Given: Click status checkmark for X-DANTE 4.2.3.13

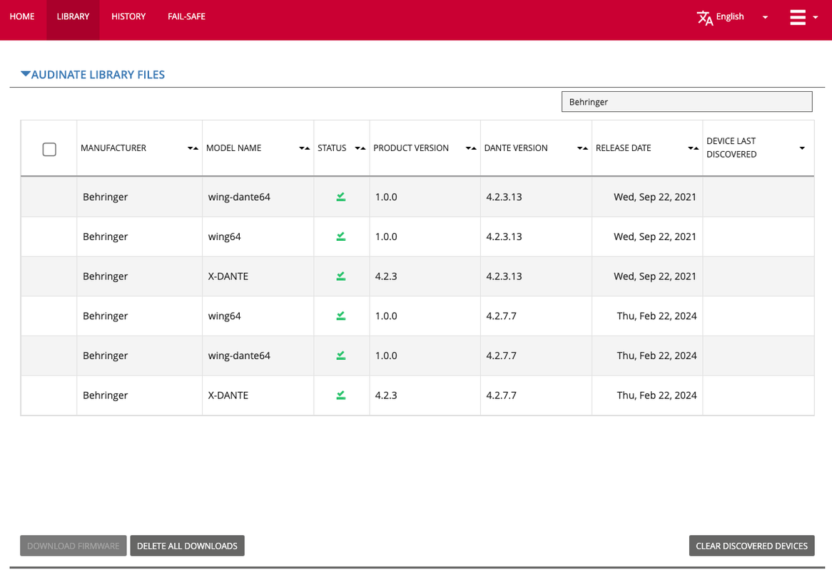Looking at the screenshot, I should coord(341,276).
